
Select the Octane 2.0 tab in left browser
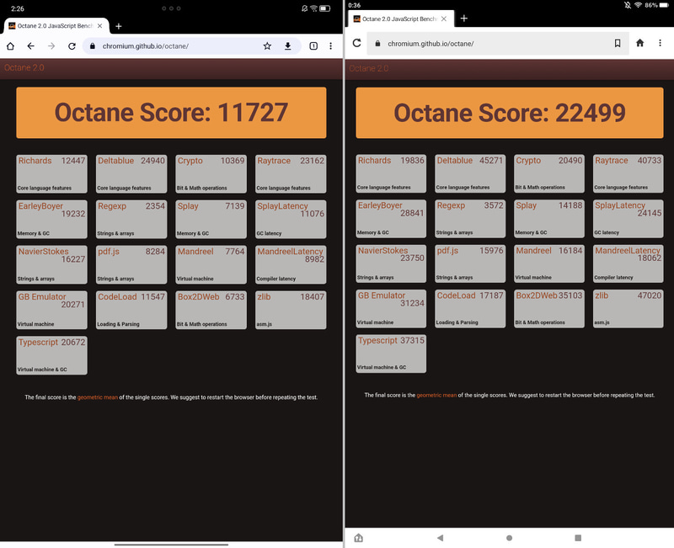55,25
